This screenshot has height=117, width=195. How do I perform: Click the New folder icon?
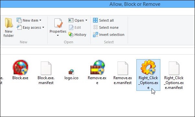8,23
